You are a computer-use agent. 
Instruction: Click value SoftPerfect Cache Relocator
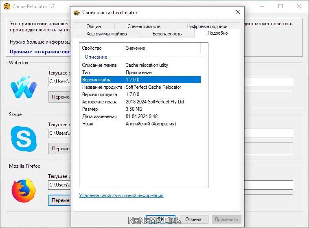coord(153,87)
